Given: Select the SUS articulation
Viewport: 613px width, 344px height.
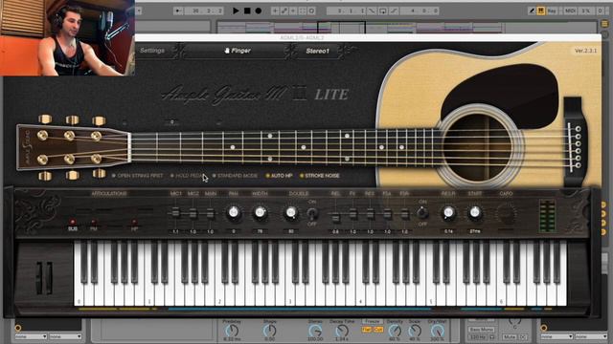Looking at the screenshot, I should pyautogui.click(x=73, y=226).
